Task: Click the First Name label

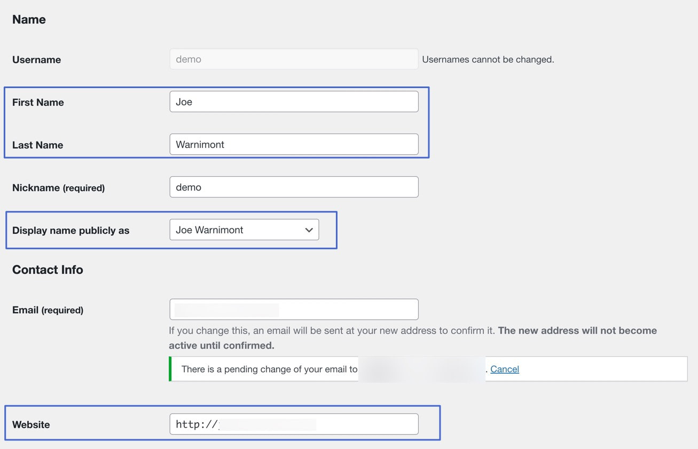Action: point(38,102)
